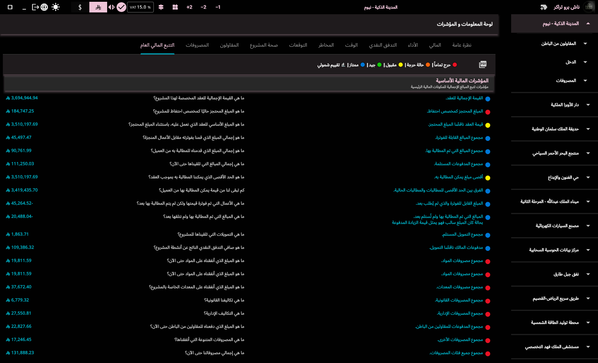Expand the ميناء الملك عبدالله project

click(555, 201)
